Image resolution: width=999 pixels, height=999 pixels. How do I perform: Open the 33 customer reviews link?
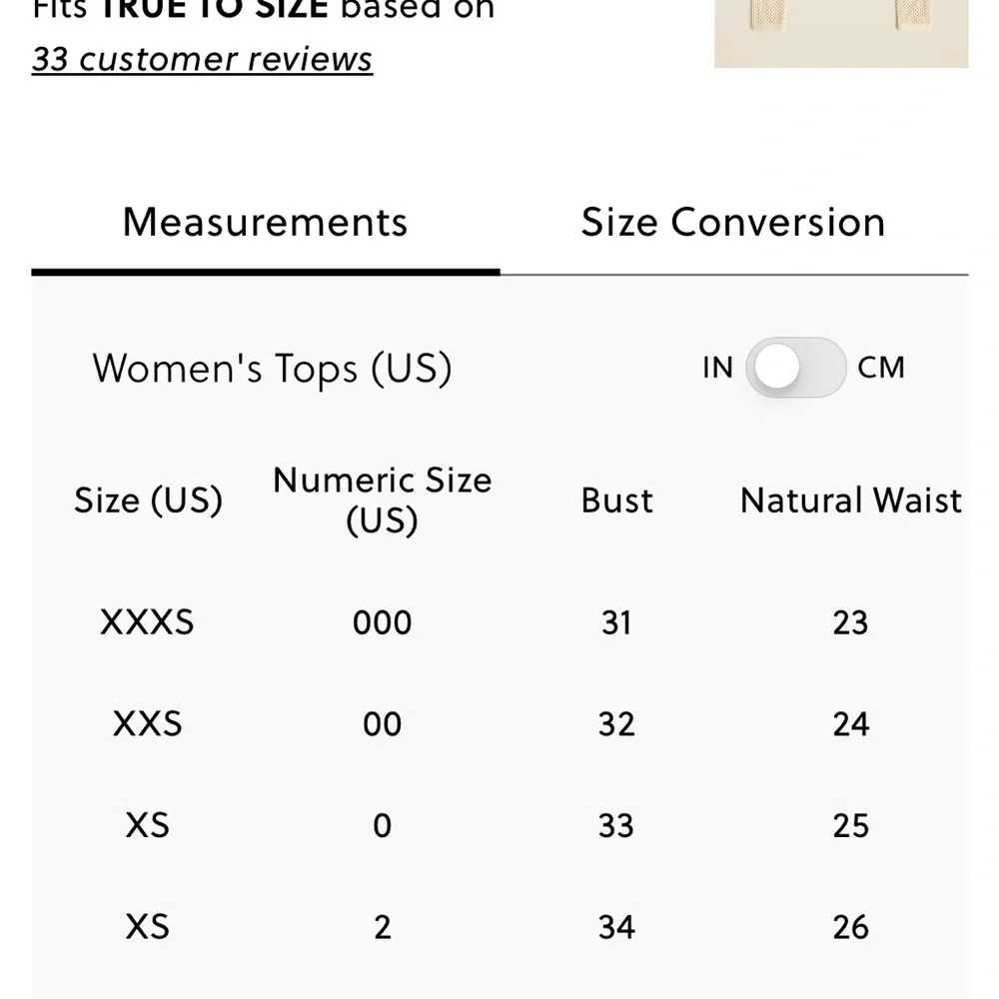click(202, 59)
